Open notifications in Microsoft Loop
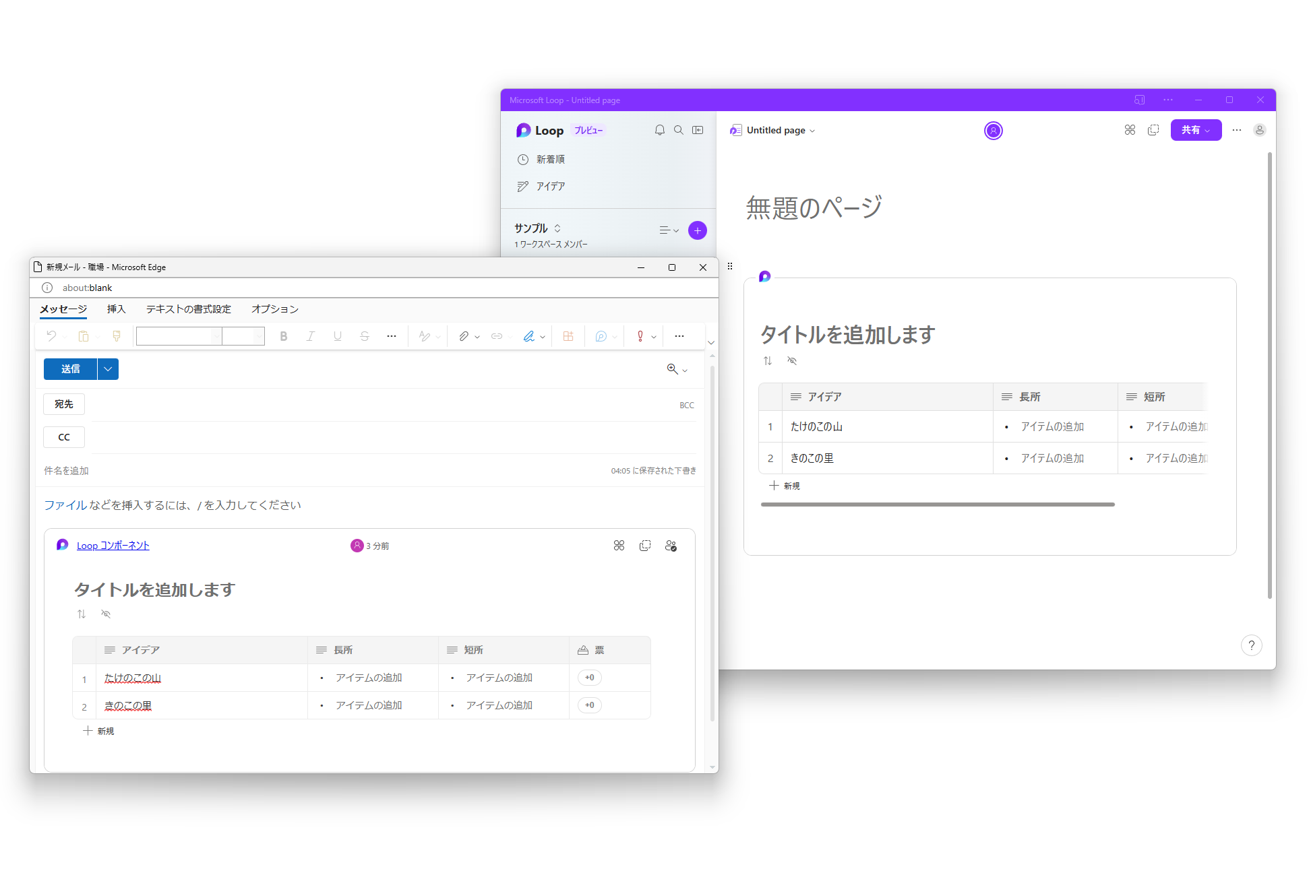Image resolution: width=1309 pixels, height=875 pixels. click(x=660, y=129)
